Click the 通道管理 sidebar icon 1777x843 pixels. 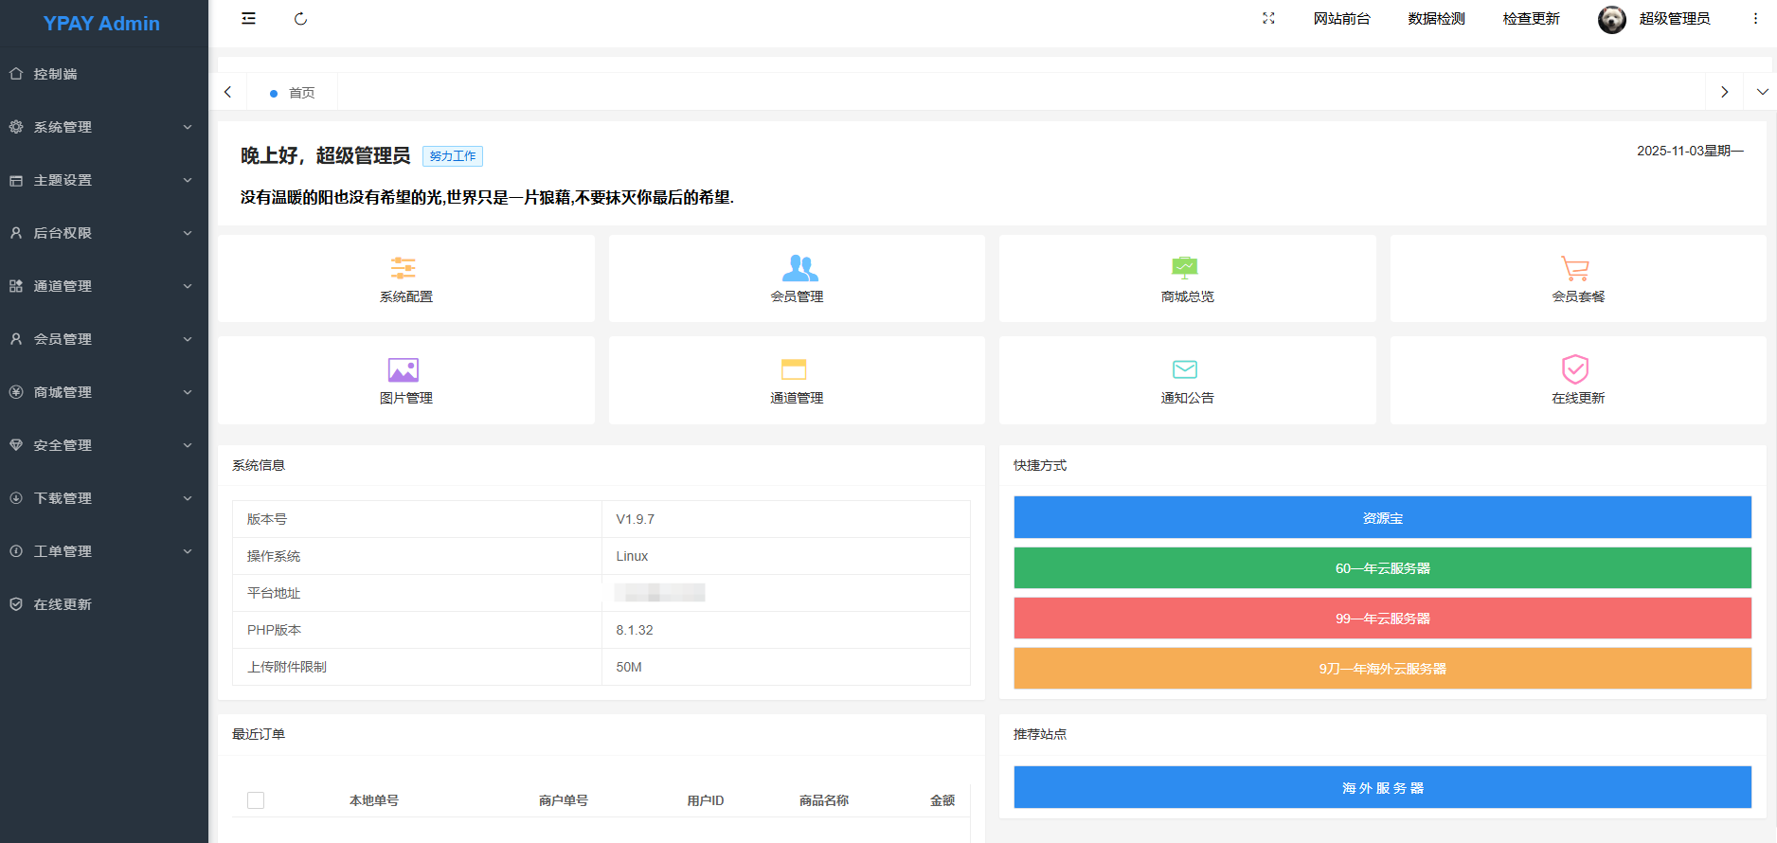click(16, 286)
